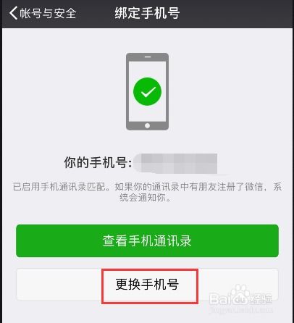
Task: Select 更换手机号 button
Action: click(x=147, y=285)
